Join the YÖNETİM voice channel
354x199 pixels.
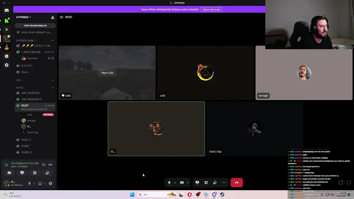(x=35, y=46)
